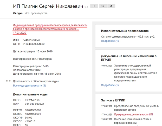This screenshot has width=162, height=126.
Task: Open the comment speech bubble icon
Action: [x=103, y=6]
